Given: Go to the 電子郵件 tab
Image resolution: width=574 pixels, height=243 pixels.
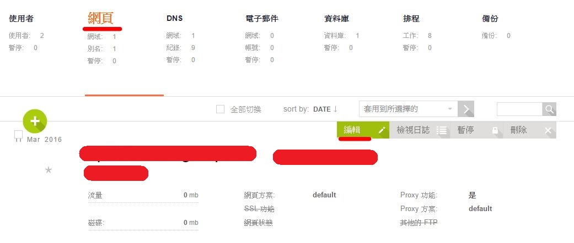Looking at the screenshot, I should (x=262, y=19).
